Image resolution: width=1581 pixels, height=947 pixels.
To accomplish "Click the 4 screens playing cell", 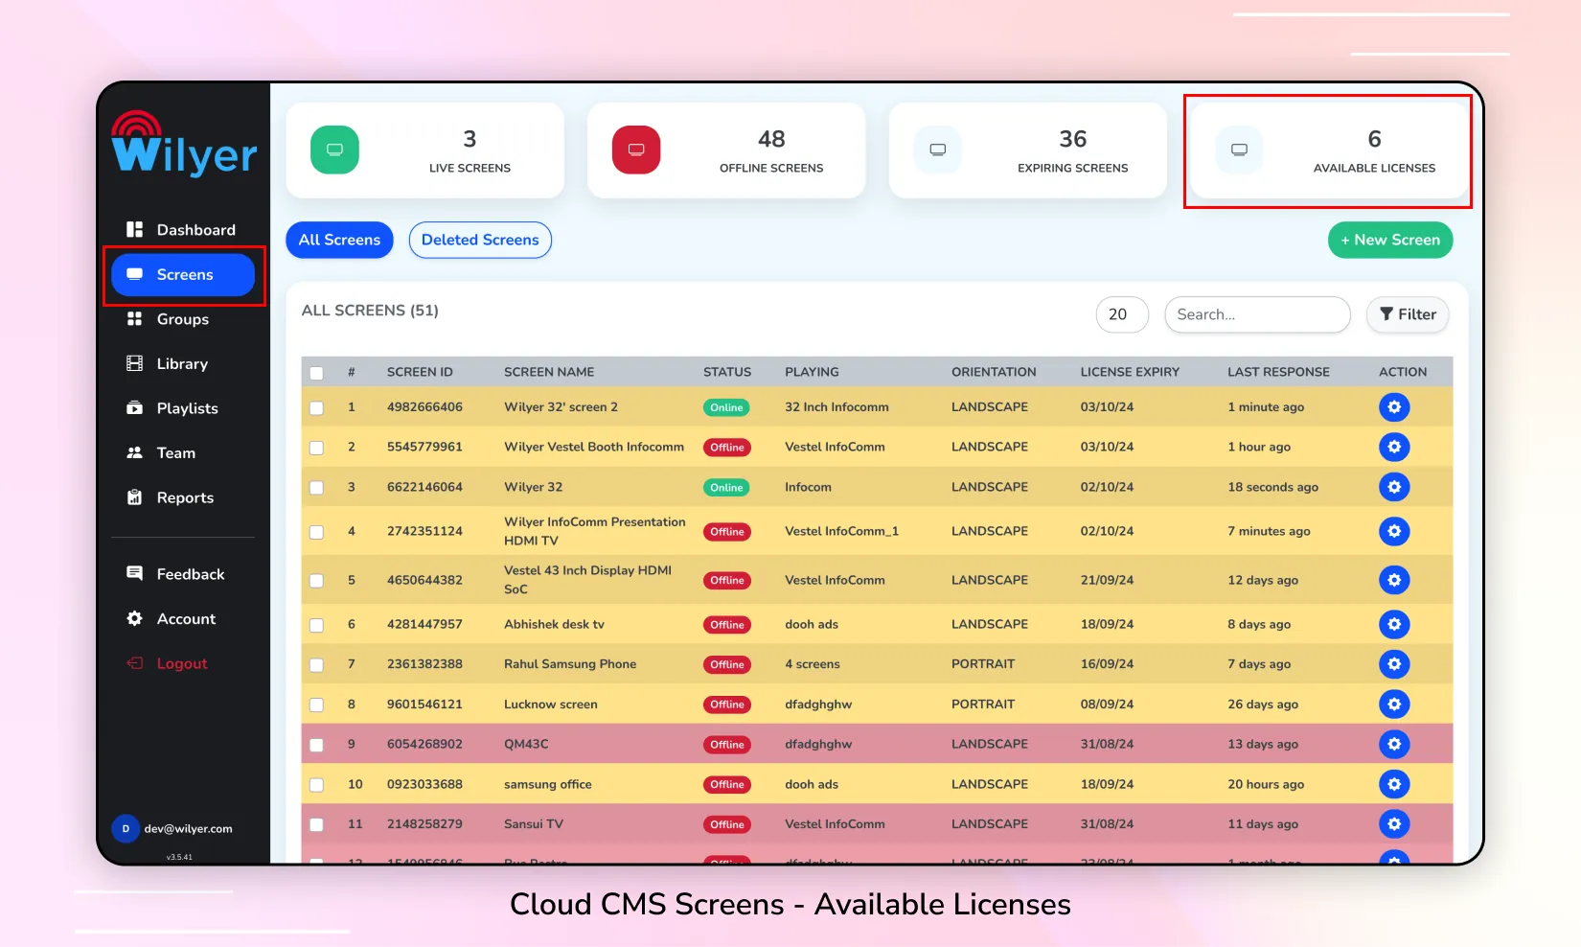I will pos(812,664).
